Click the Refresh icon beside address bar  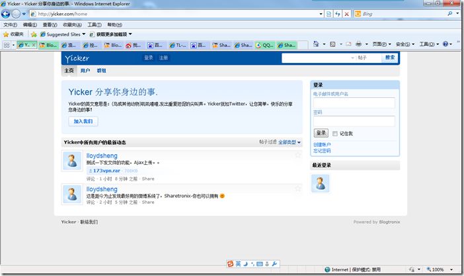[337, 14]
